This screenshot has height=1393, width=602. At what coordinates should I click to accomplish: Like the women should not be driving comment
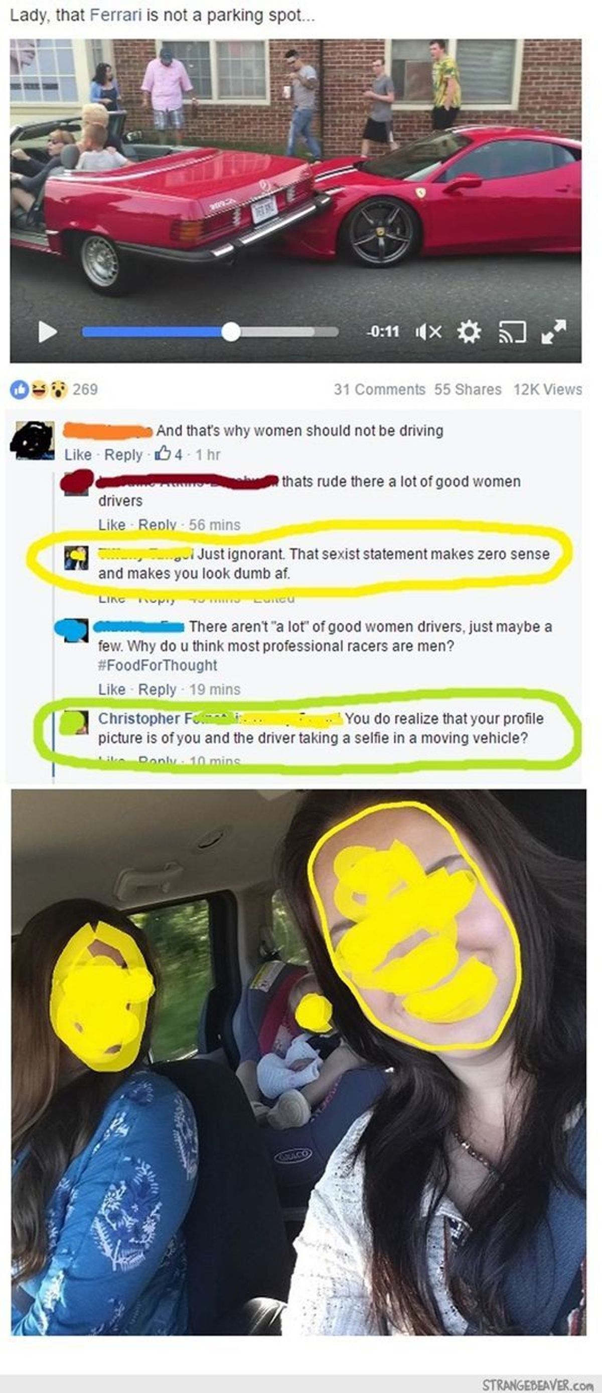pyautogui.click(x=78, y=455)
